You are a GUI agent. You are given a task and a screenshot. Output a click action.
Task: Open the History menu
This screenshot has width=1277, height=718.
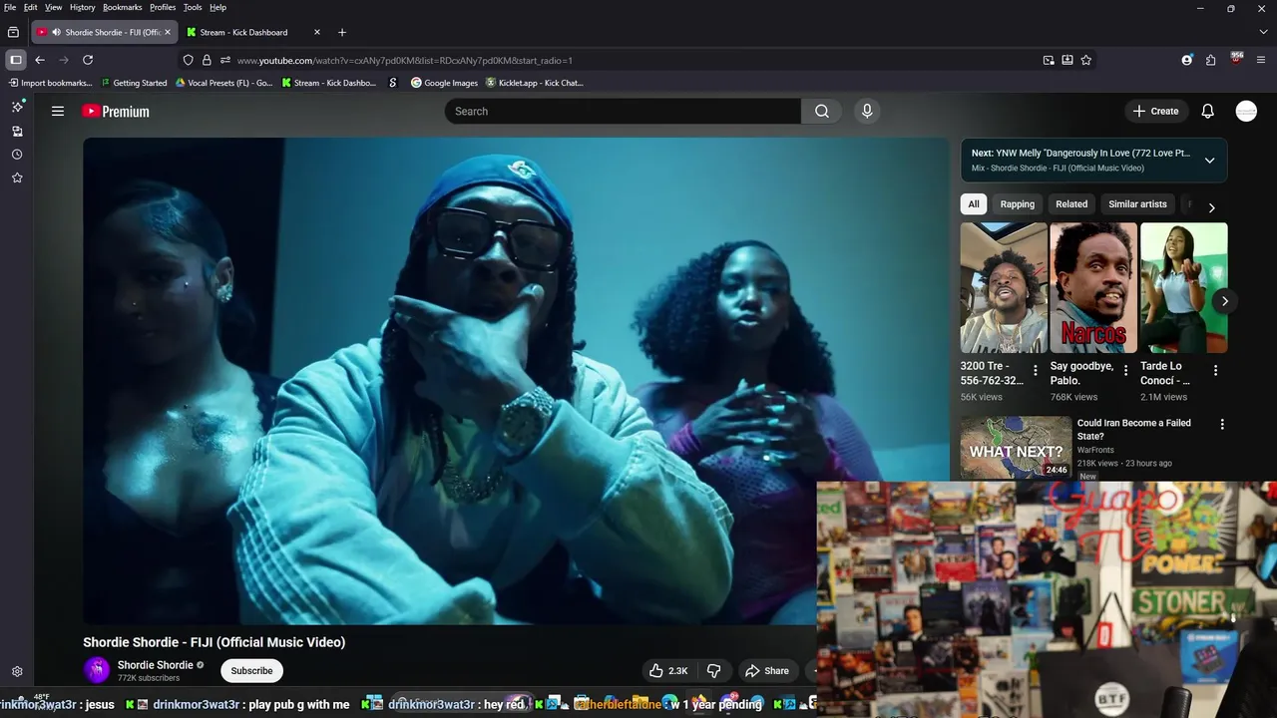point(83,7)
